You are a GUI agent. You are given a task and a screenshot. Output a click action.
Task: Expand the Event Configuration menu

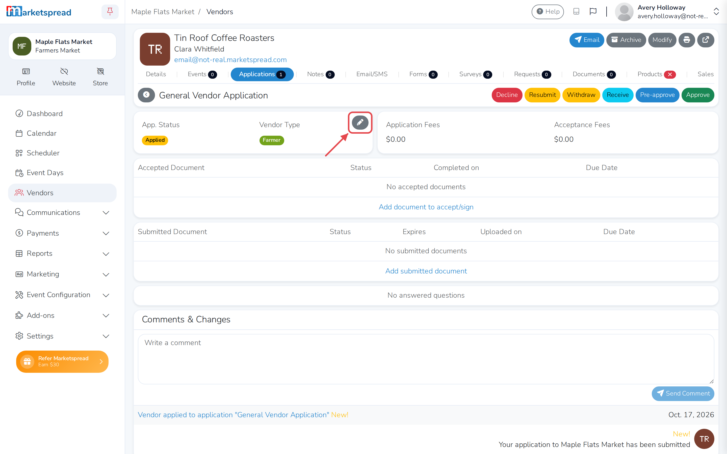click(x=62, y=295)
